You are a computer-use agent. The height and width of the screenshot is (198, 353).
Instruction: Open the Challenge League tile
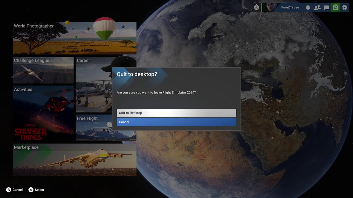(x=43, y=70)
